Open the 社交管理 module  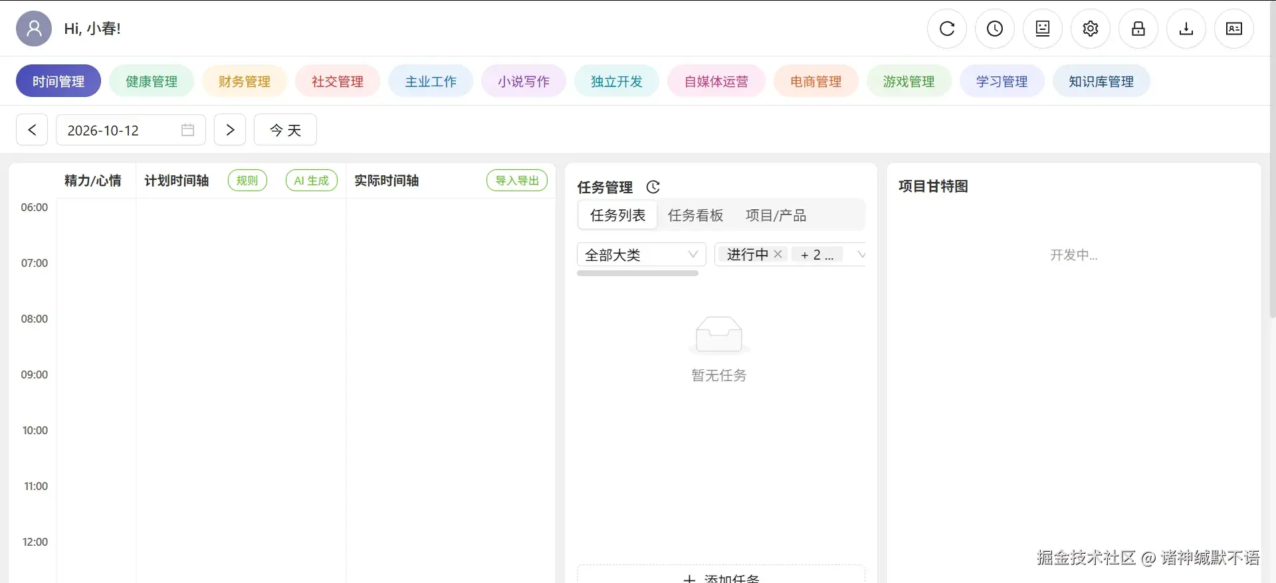[x=338, y=81]
